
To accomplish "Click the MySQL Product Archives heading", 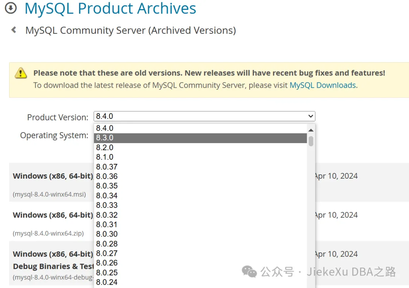I will click(x=110, y=9).
